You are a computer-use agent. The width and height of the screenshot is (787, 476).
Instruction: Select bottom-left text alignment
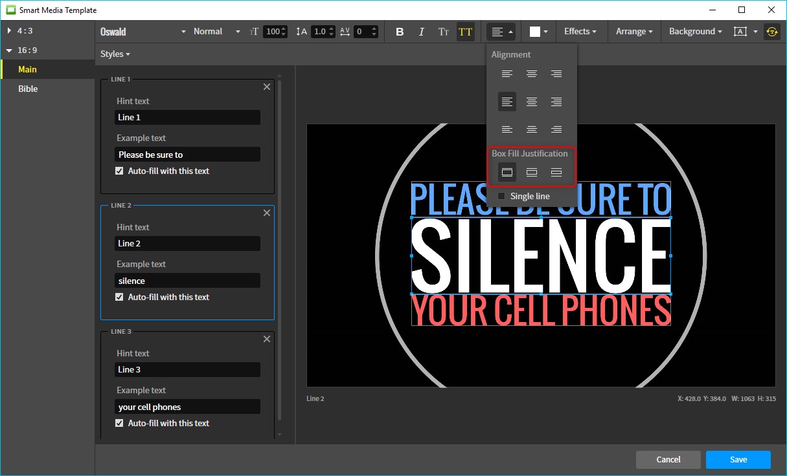507,129
